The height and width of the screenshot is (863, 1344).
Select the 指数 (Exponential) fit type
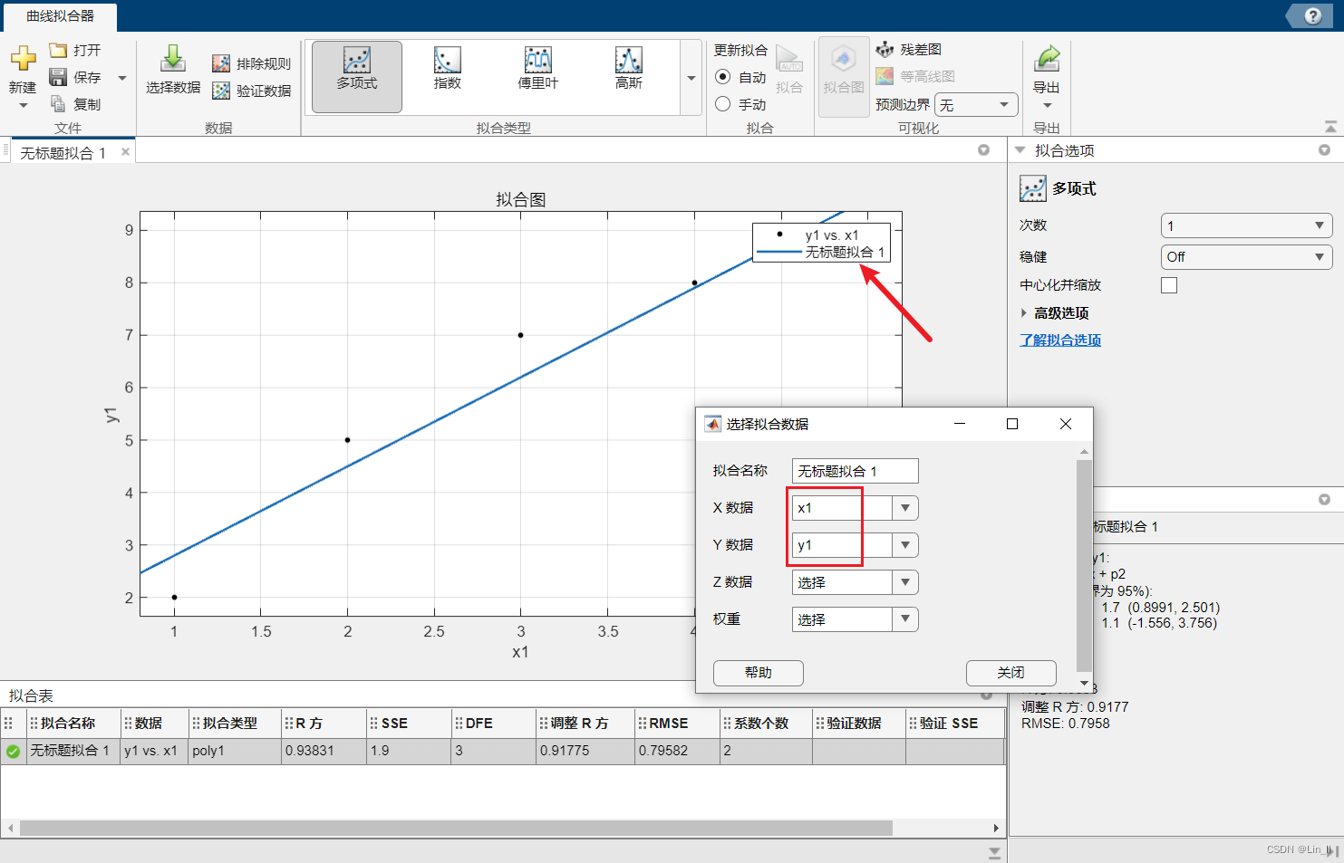(x=447, y=68)
